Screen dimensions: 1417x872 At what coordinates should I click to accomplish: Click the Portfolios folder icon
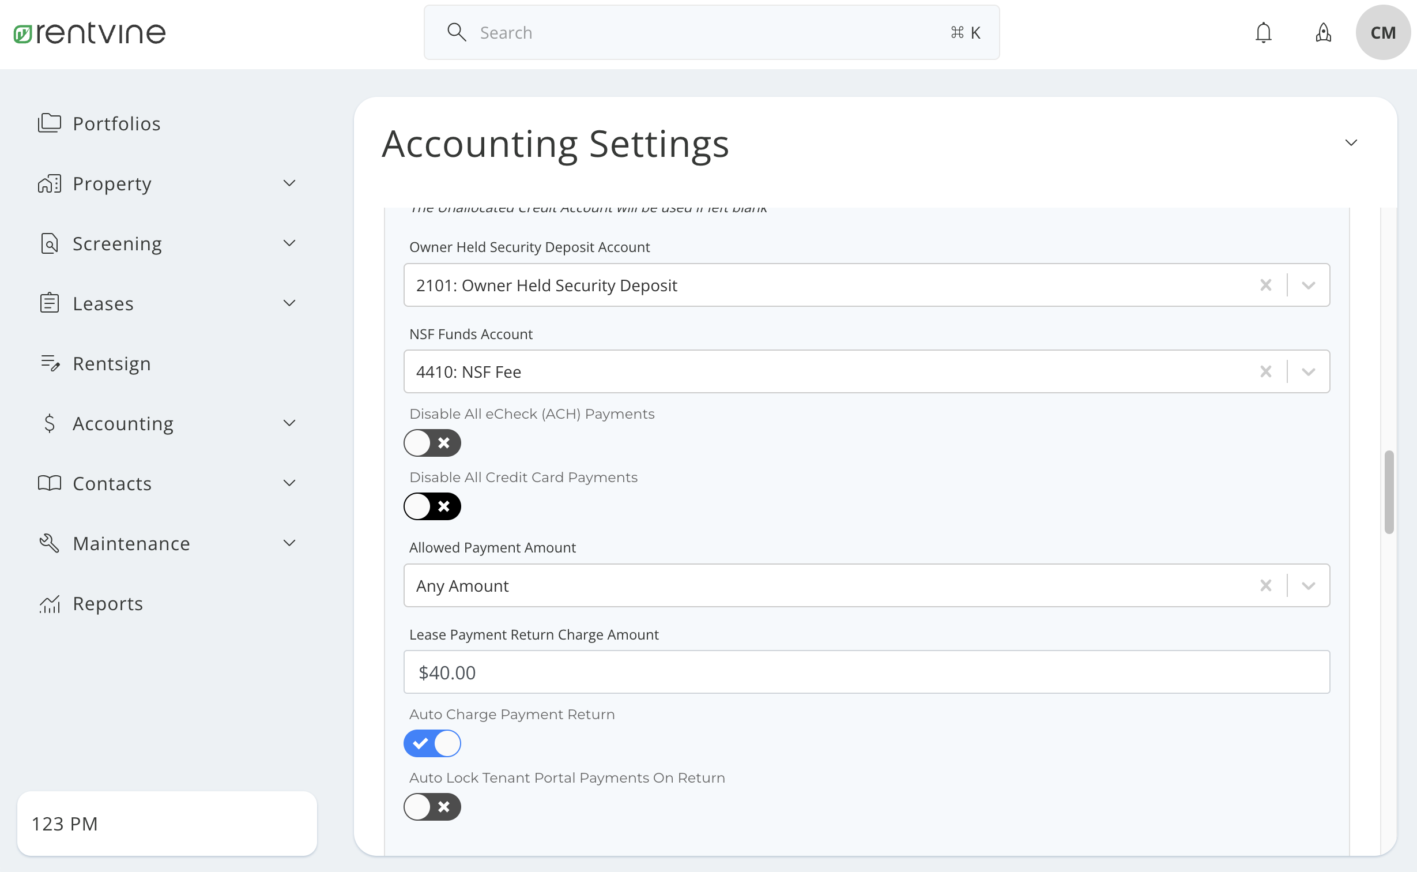point(50,123)
